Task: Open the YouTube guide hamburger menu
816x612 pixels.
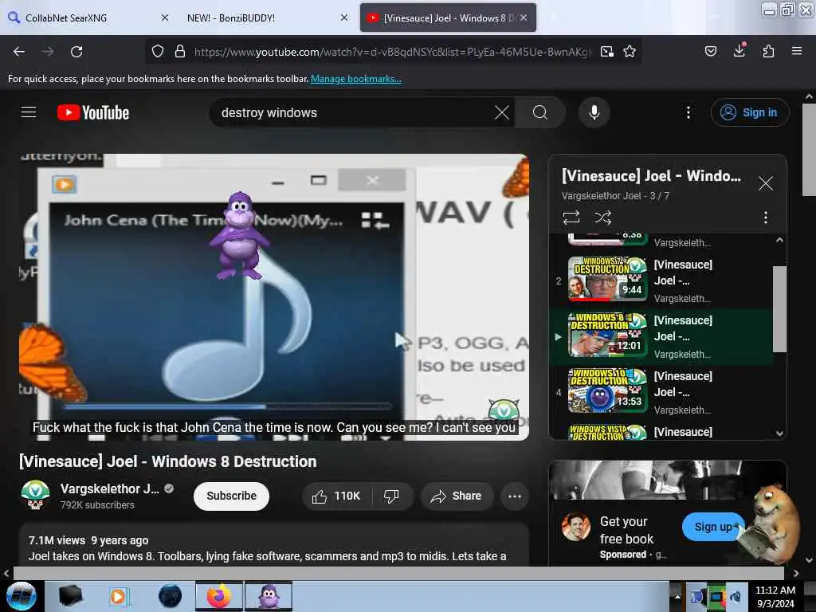Action: pos(29,112)
